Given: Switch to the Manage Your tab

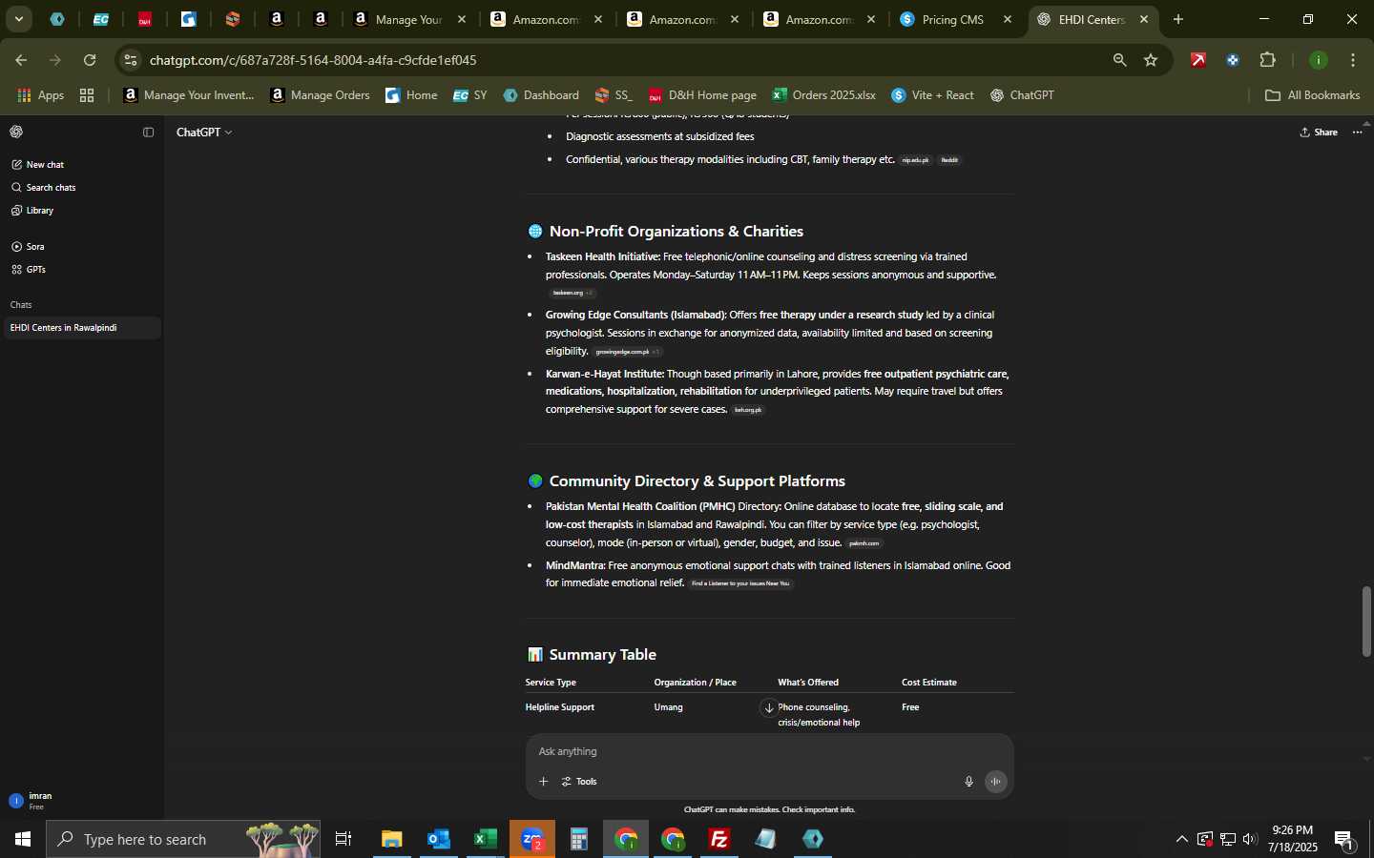Looking at the screenshot, I should click(408, 19).
